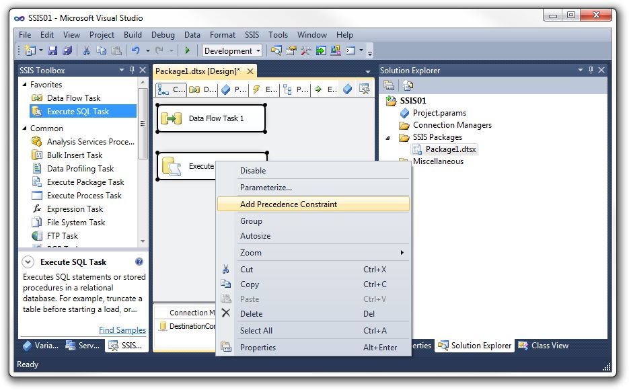Click the help question mark icon for Execute SQL Task
Screen dimensions: 629x390
click(139, 262)
